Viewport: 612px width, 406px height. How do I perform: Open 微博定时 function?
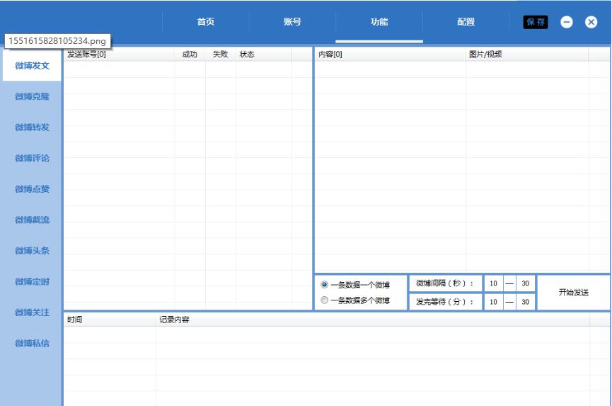click(32, 282)
